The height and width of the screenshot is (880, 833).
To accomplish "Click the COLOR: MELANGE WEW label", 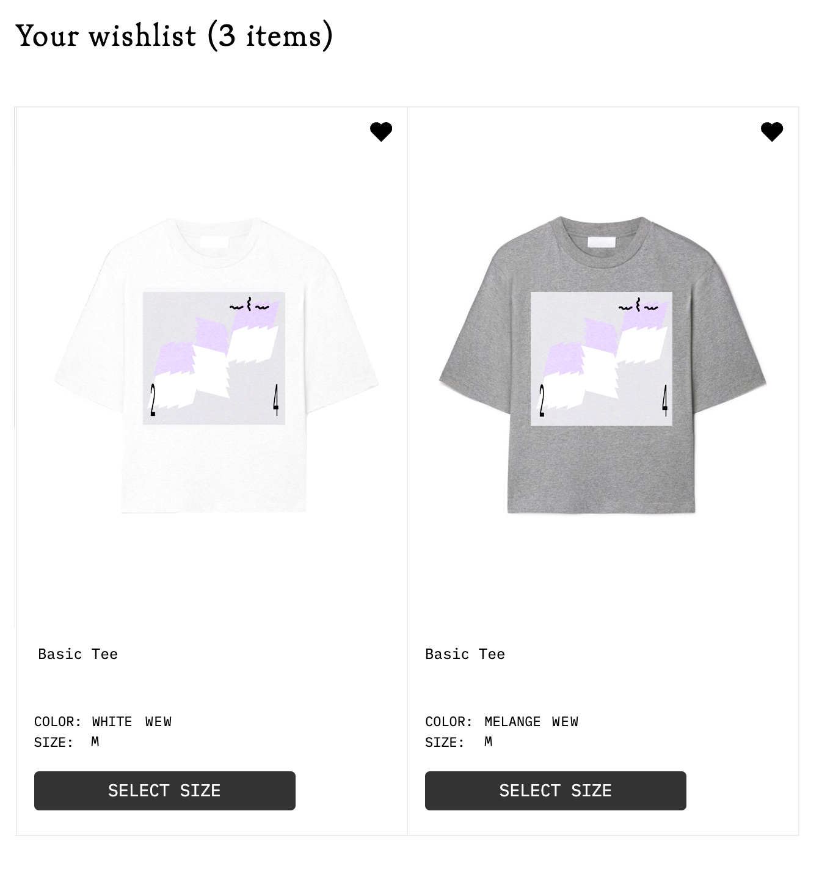I will (x=501, y=722).
